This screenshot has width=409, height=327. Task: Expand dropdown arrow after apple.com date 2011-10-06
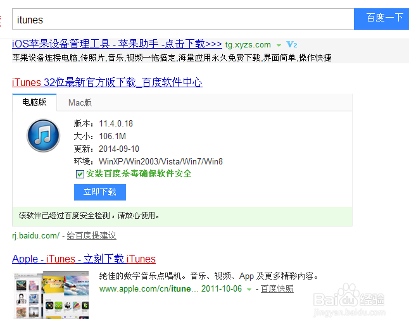tap(249, 290)
